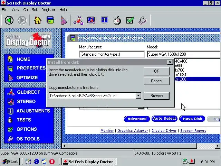Click the horizontal scrollbar thumb

tap(132, 146)
